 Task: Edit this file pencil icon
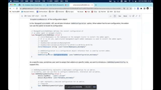point(136,16)
